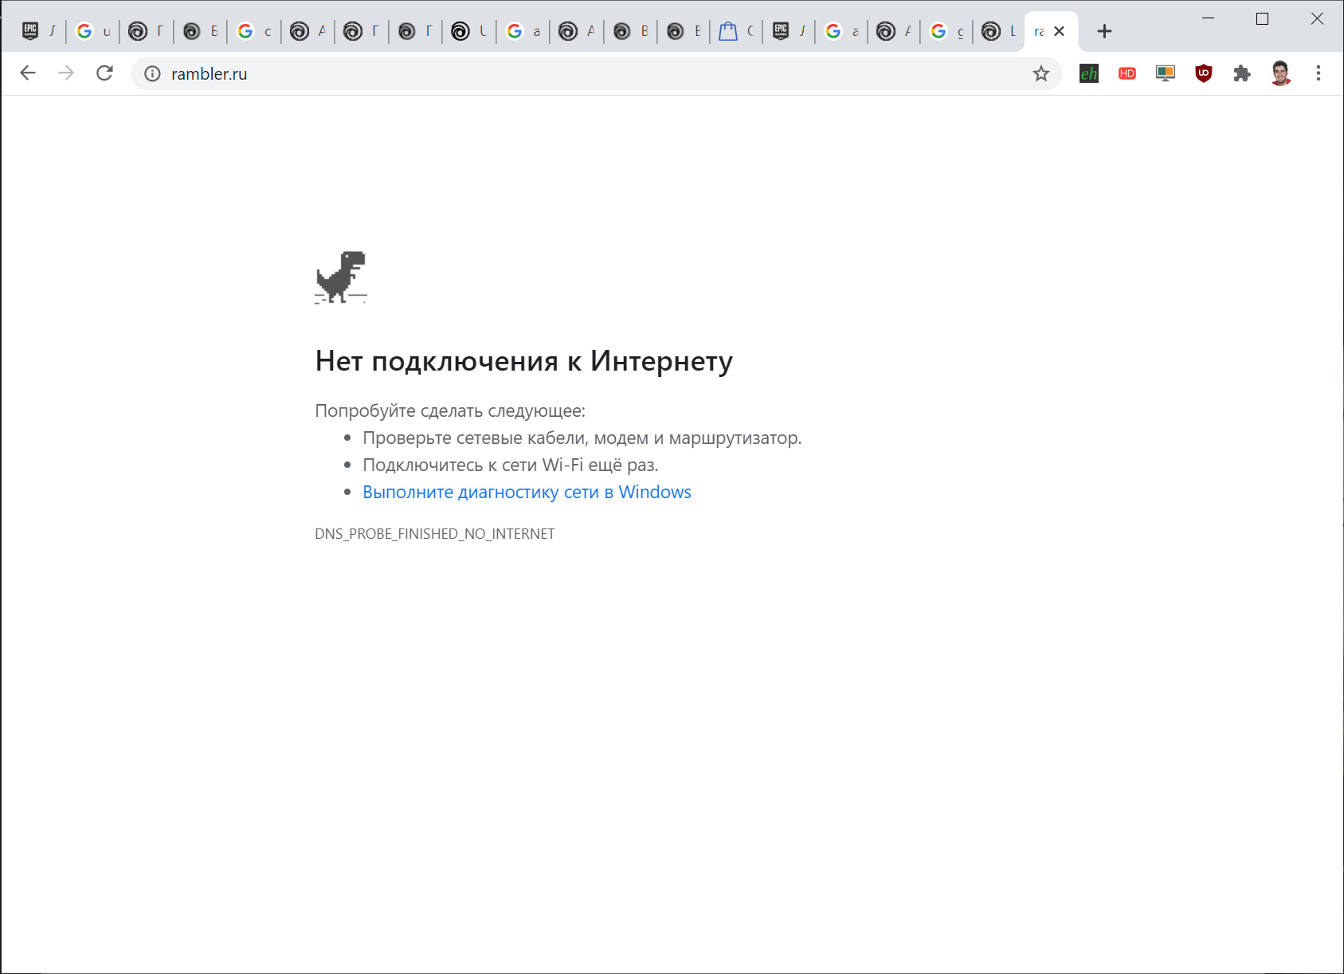Switch to the Google tab labeled 'u'

[x=93, y=31]
